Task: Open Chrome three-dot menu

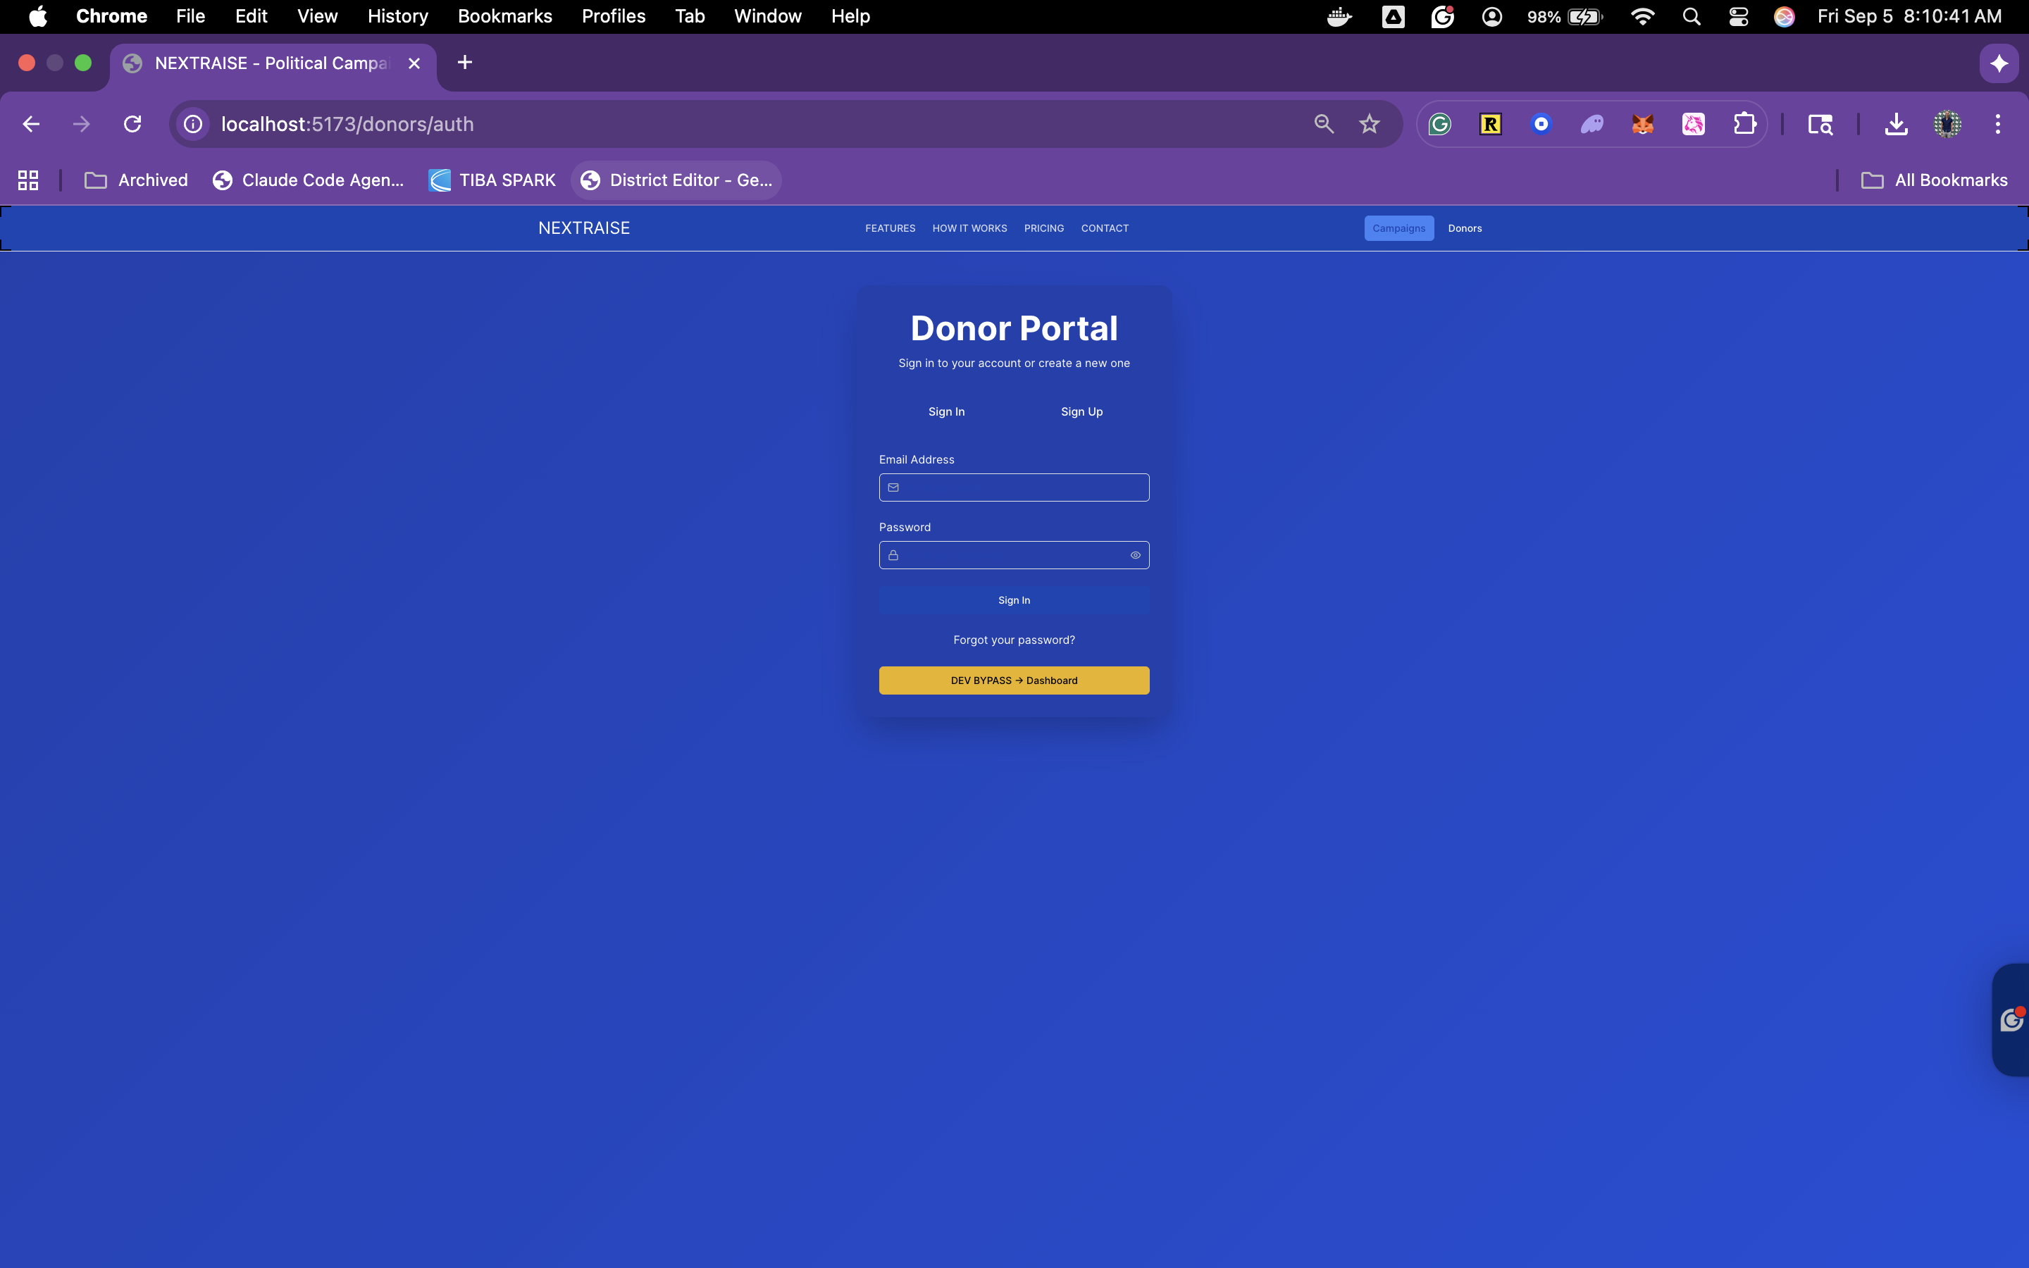Action: [1998, 124]
